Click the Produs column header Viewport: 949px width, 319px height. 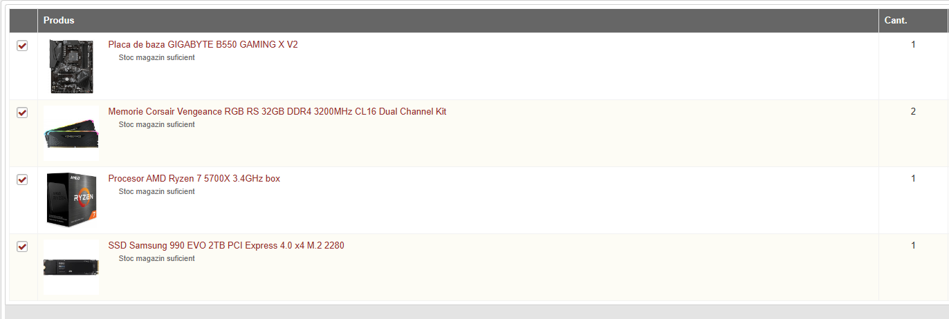[x=59, y=20]
